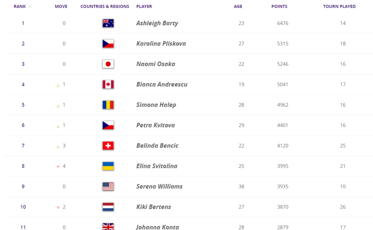This screenshot has height=230, width=373.
Task: Click the Canadian flag icon beside Bianca Andreescu
Action: (x=108, y=85)
